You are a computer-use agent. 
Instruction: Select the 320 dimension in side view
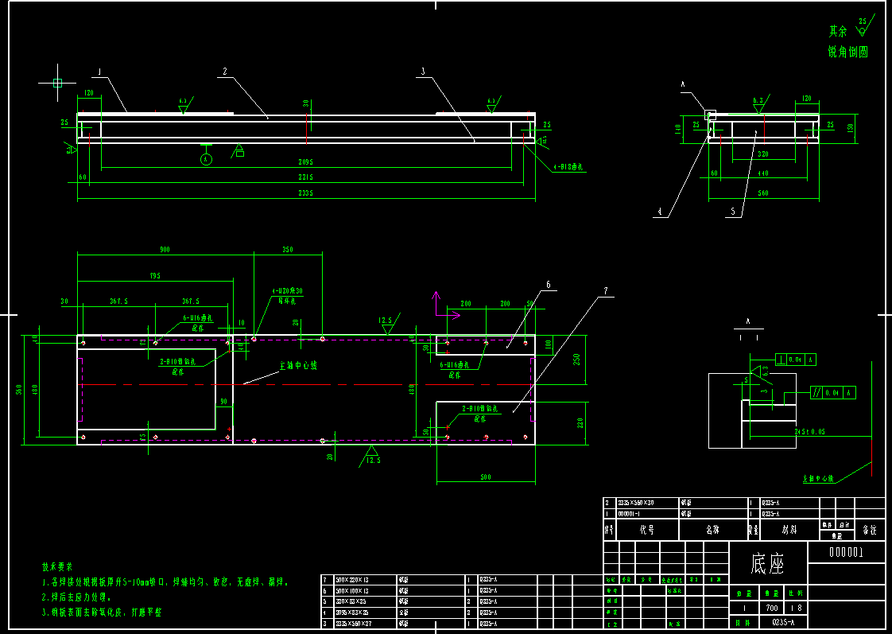[x=763, y=154]
